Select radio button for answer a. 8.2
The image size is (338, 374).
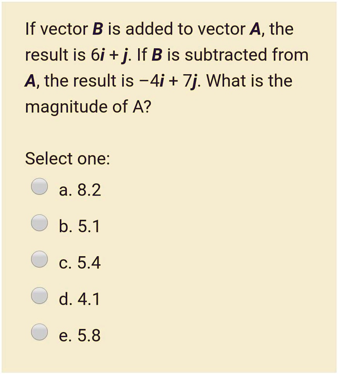click(x=39, y=186)
